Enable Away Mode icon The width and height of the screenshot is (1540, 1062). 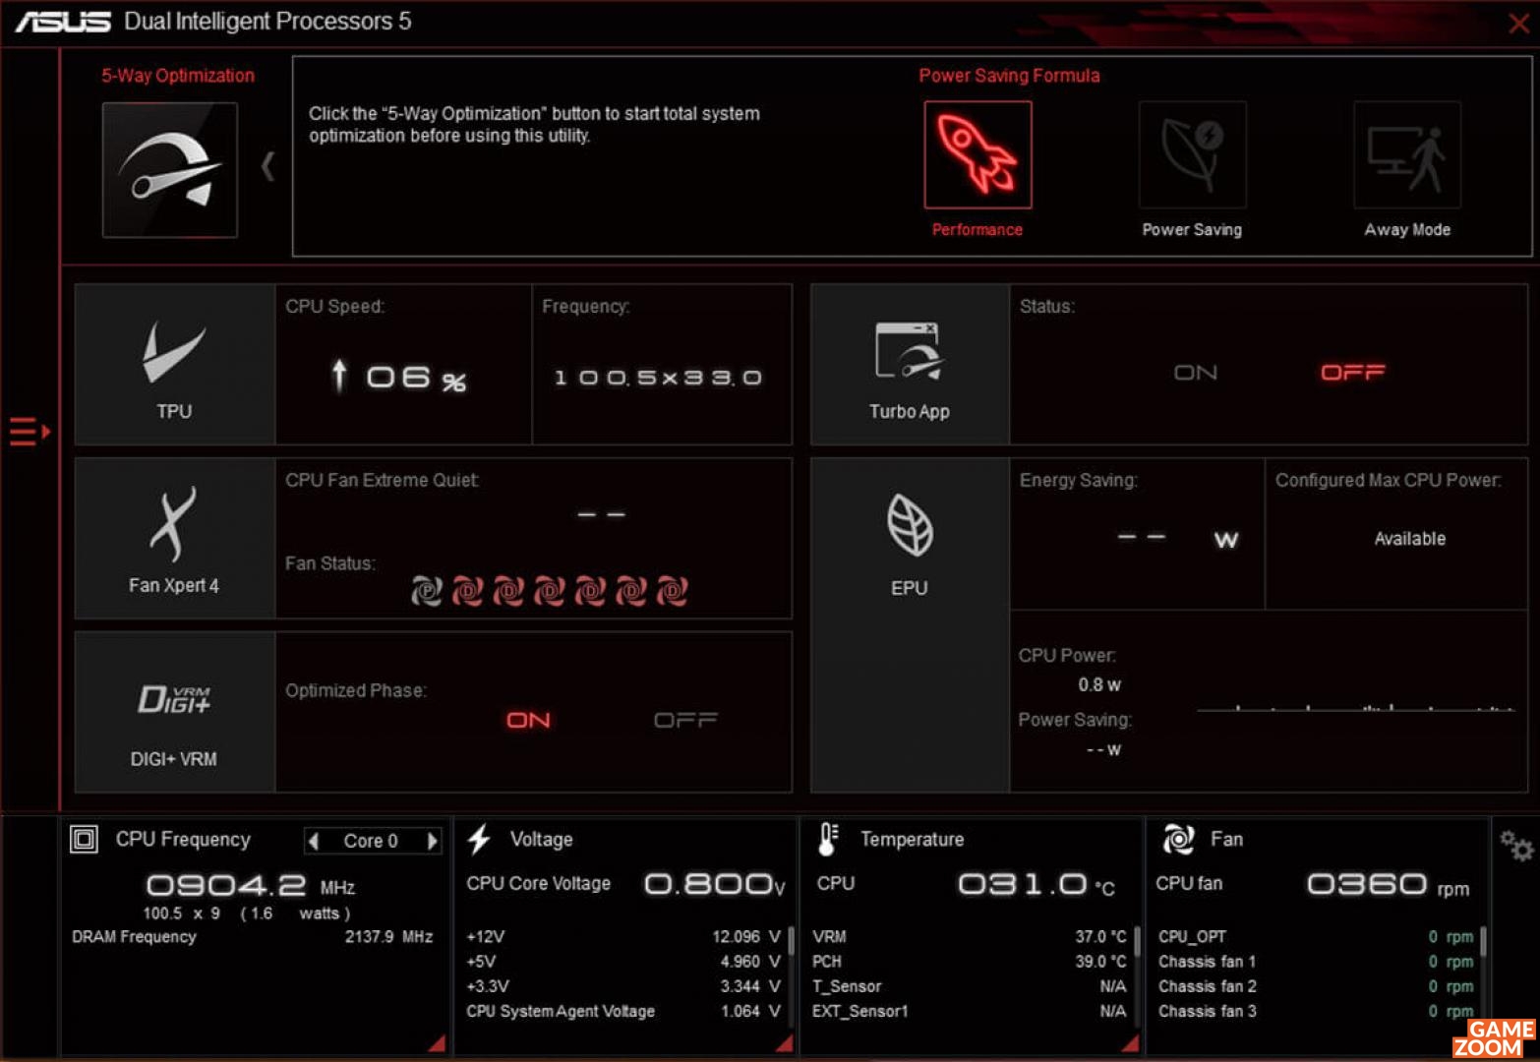[x=1407, y=154]
